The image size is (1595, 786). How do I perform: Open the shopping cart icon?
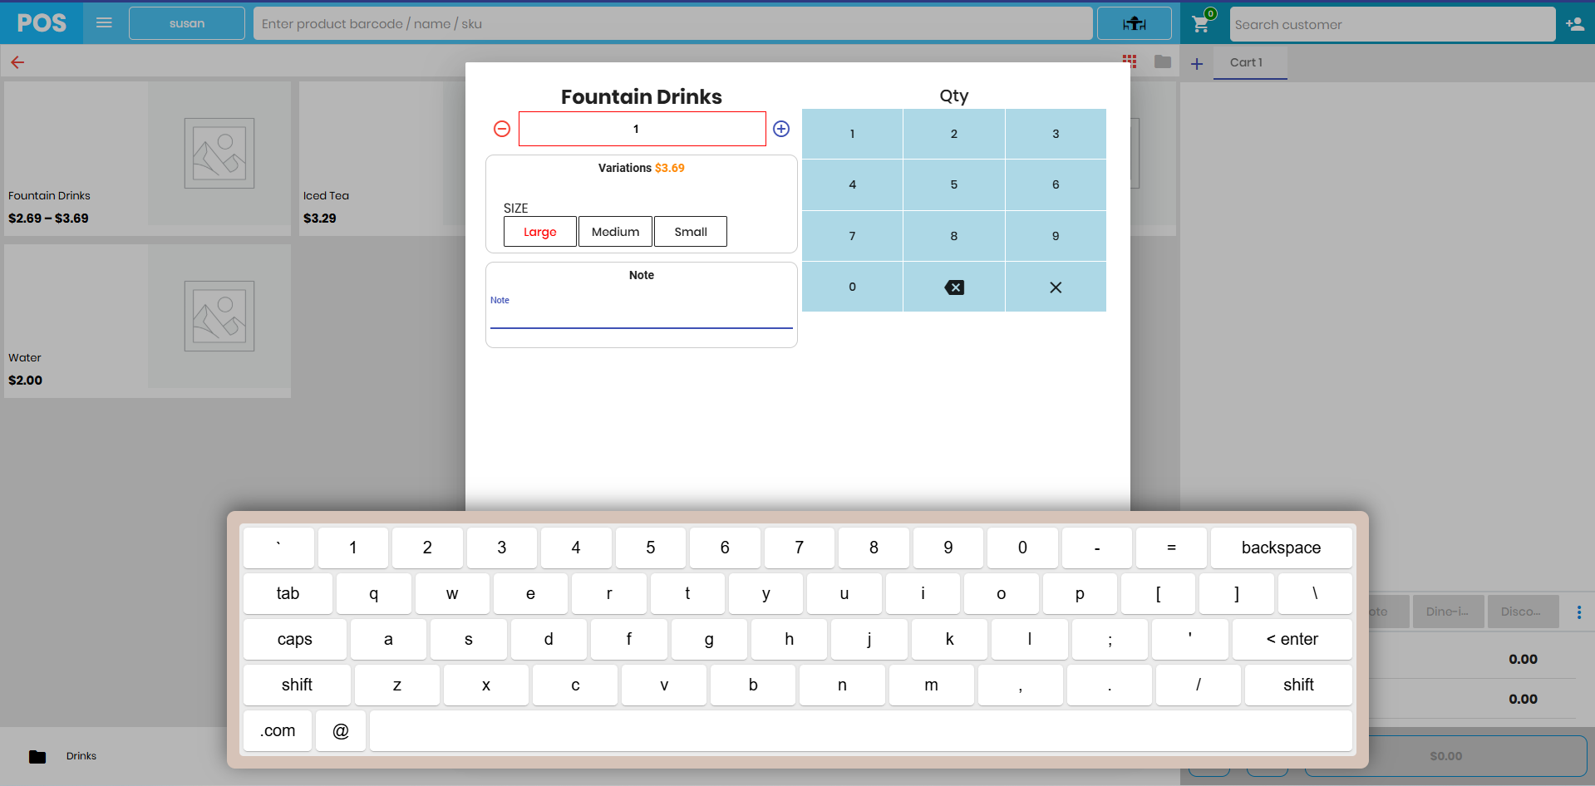click(x=1201, y=24)
